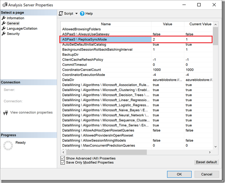Screen dimensions: 225x183
Task: Click the horizontal scrollbar right arrow
Action: pos(210,152)
